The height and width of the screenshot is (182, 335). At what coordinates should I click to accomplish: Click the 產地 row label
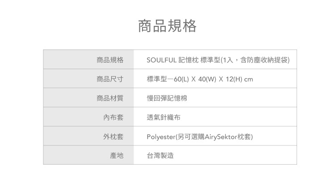coord(116,156)
